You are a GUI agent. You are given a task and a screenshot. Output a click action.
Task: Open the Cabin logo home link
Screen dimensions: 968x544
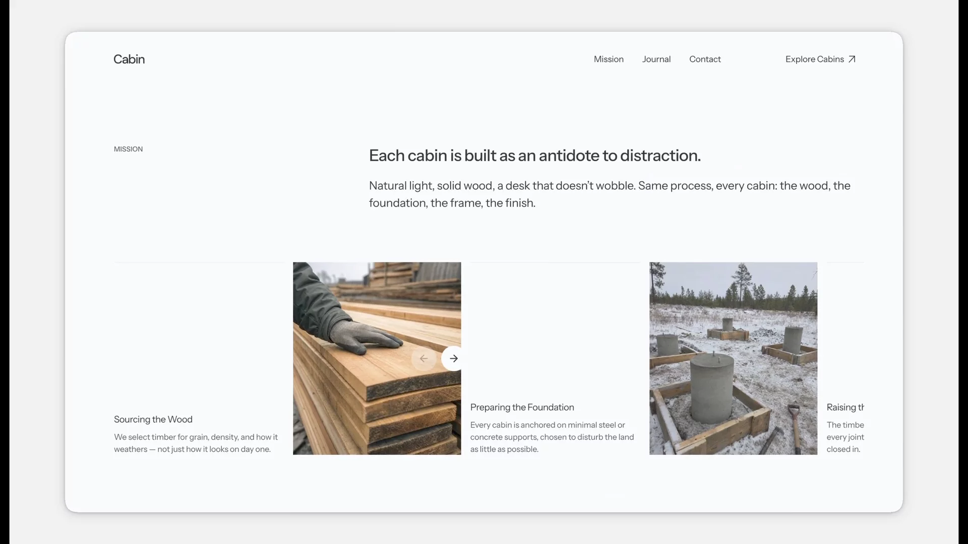[x=129, y=59]
